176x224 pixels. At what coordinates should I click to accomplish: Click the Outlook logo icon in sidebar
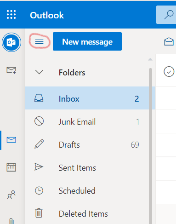(x=11, y=42)
